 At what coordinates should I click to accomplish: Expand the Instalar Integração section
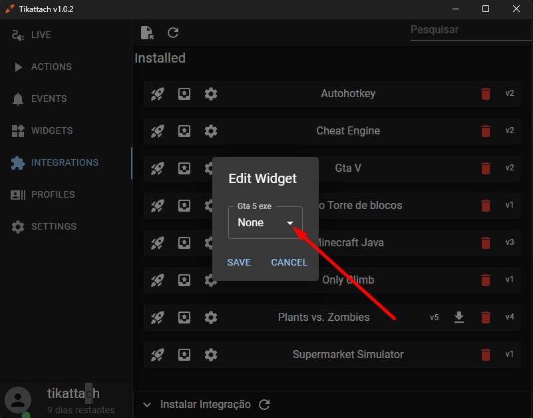[147, 405]
